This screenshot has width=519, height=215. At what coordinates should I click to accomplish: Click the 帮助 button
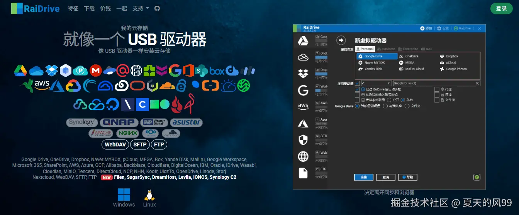point(408,177)
